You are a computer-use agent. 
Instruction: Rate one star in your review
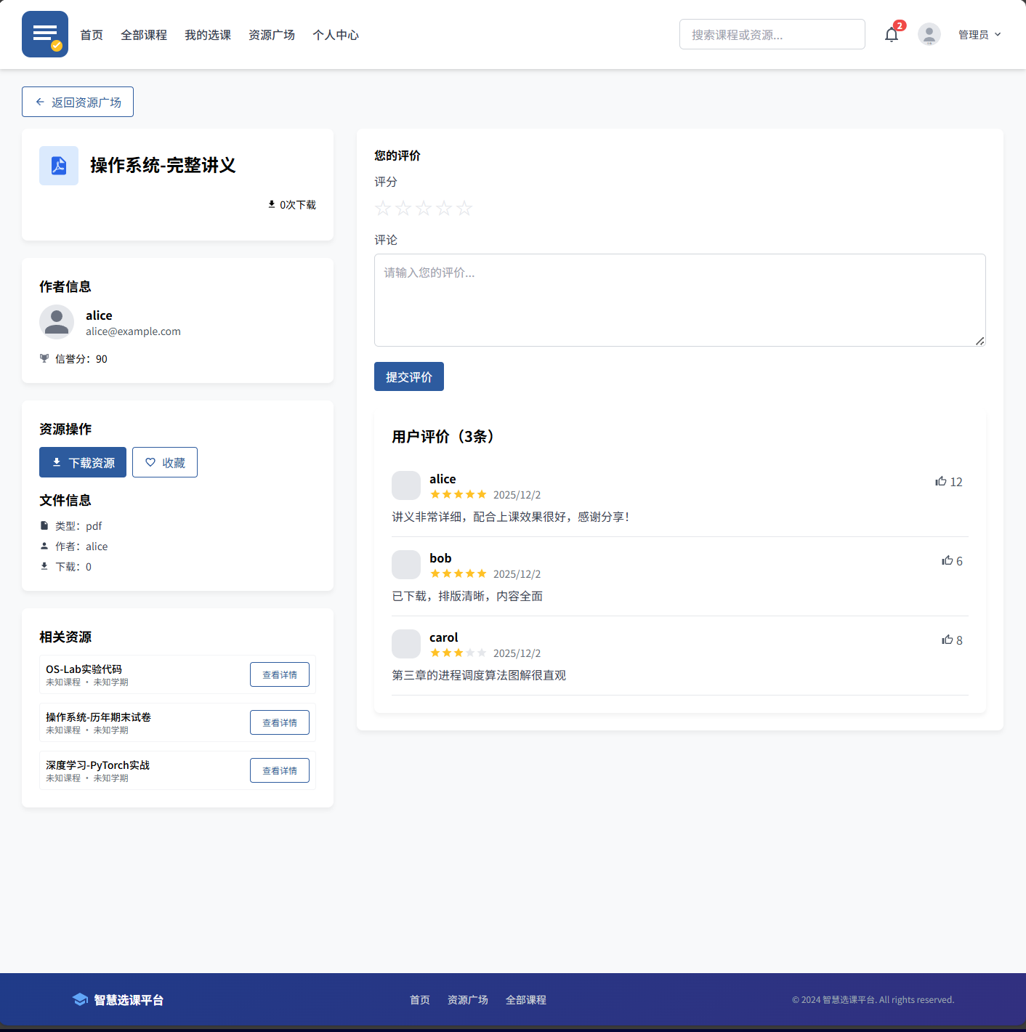(383, 209)
